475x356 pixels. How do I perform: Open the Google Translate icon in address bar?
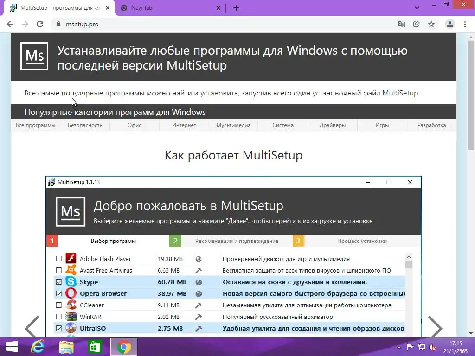(x=402, y=24)
